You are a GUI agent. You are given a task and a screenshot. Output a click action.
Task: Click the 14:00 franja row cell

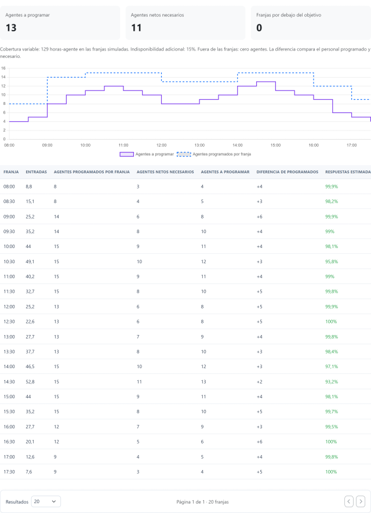point(9,366)
